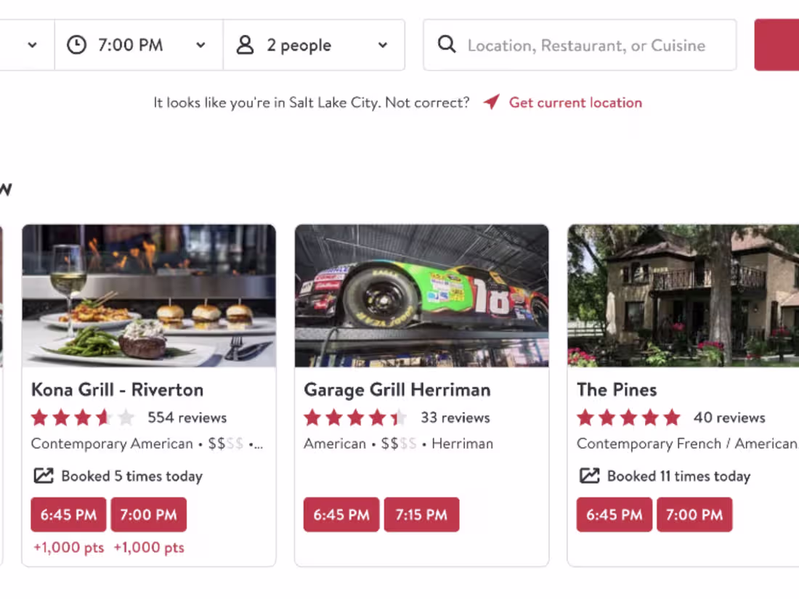Click the 7:15 PM slot for Garage Grill
This screenshot has width=799, height=599.
[x=422, y=514]
